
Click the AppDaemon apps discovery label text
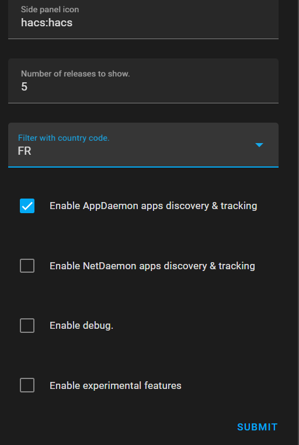154,206
